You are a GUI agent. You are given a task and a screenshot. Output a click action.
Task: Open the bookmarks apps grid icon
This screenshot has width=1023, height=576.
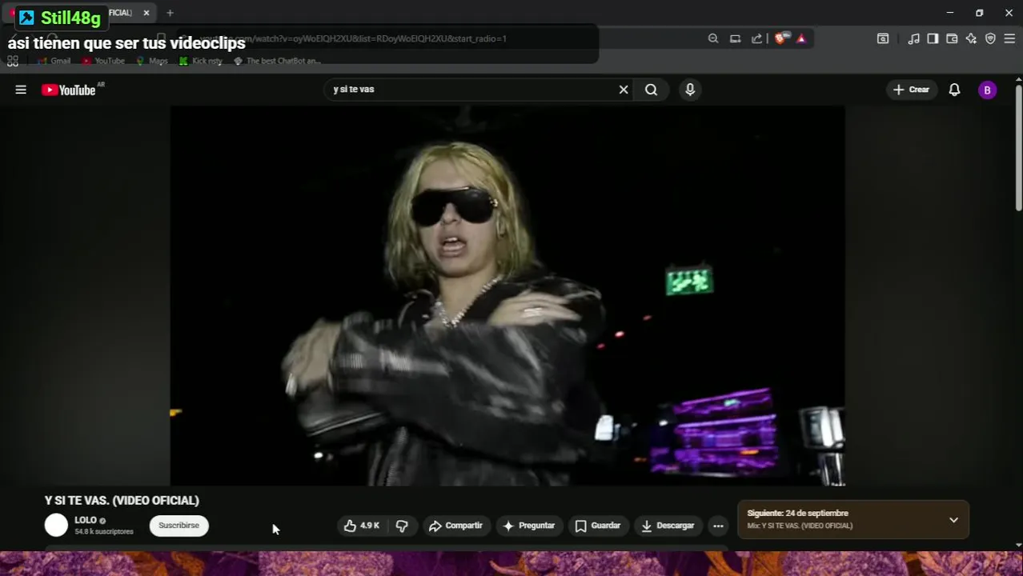13,61
